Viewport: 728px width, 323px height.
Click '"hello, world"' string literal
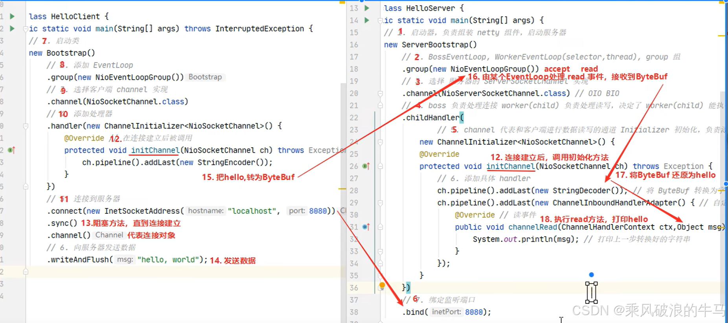168,260
